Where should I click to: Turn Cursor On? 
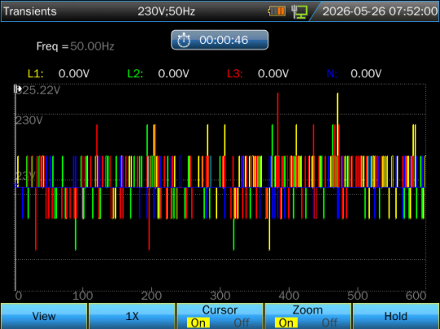coord(198,322)
